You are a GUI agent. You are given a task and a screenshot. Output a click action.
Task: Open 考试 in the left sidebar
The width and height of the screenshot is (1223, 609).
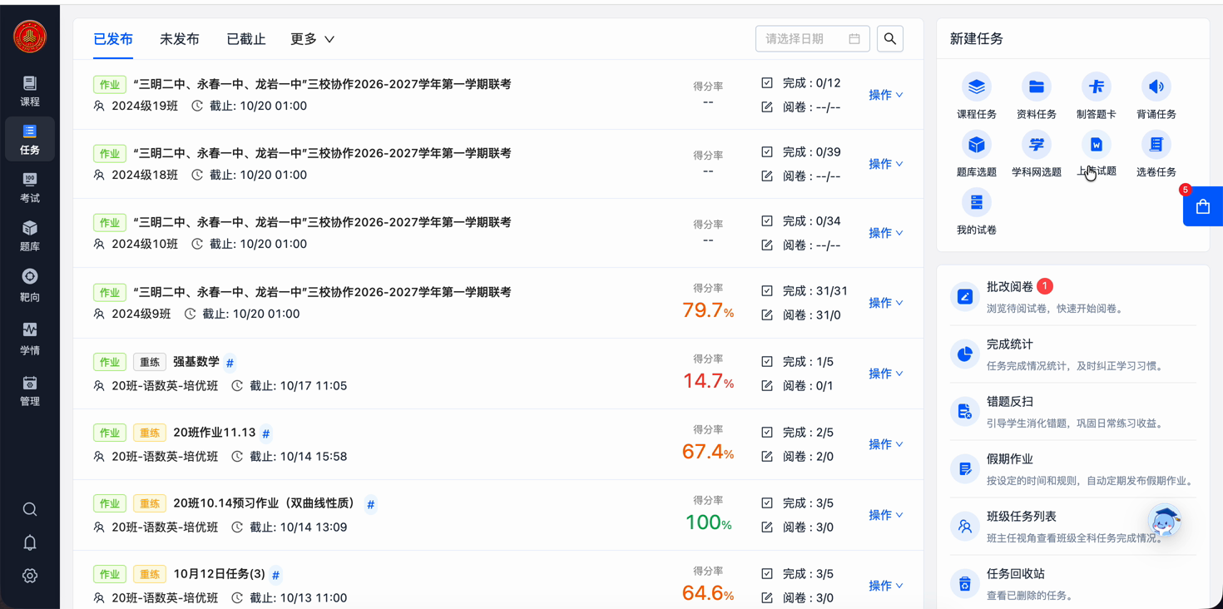(30, 187)
